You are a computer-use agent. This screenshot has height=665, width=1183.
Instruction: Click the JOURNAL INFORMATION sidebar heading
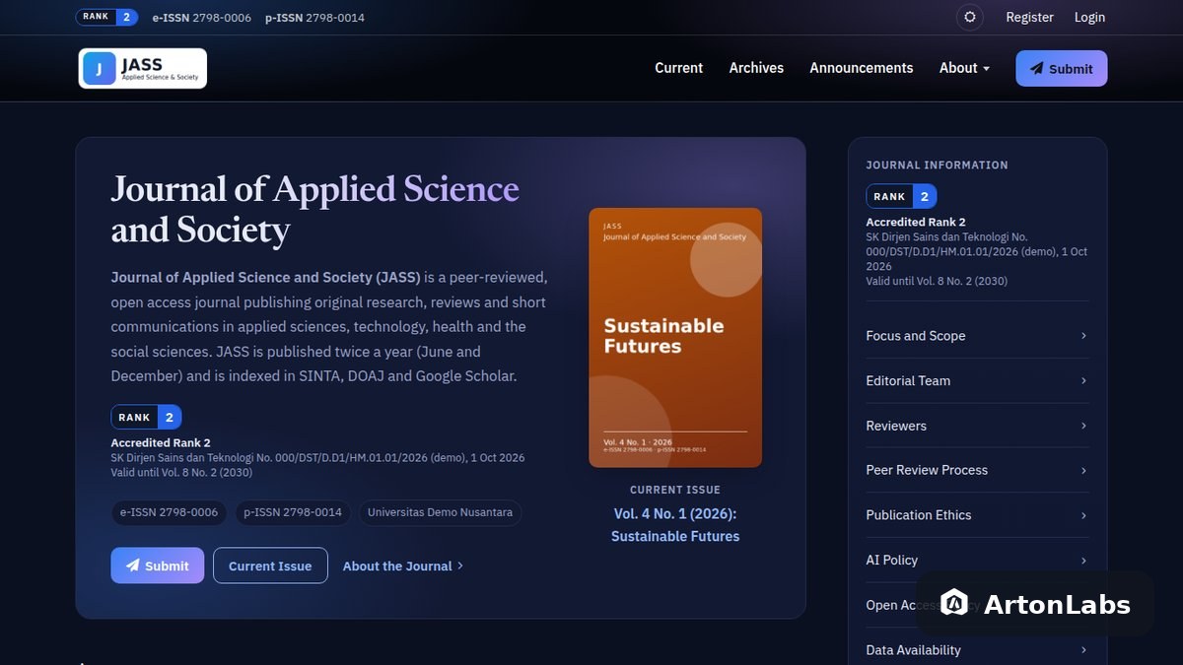(x=938, y=165)
